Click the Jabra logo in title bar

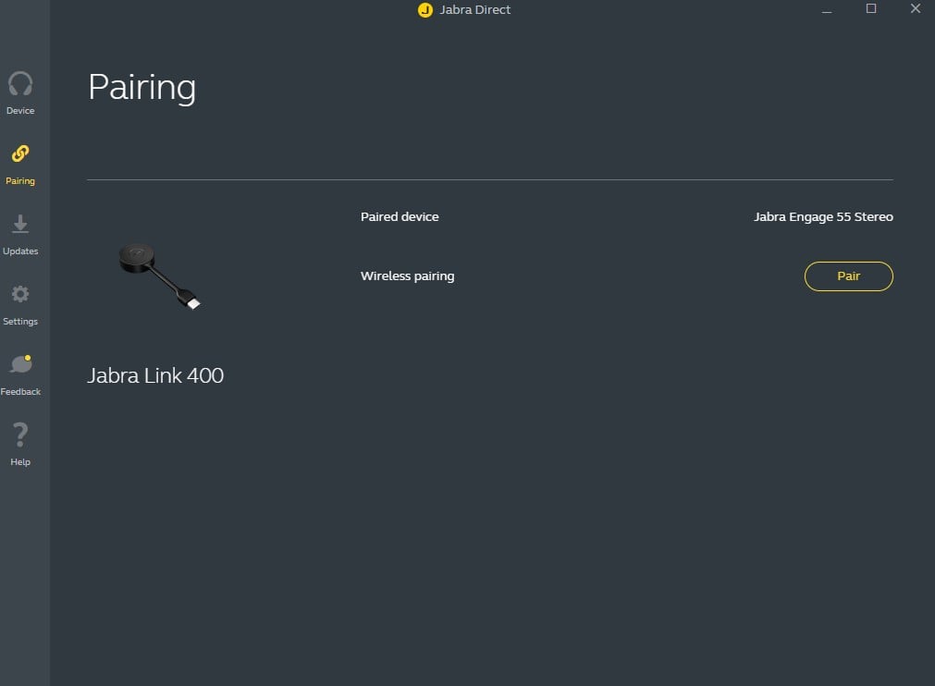[x=425, y=10]
